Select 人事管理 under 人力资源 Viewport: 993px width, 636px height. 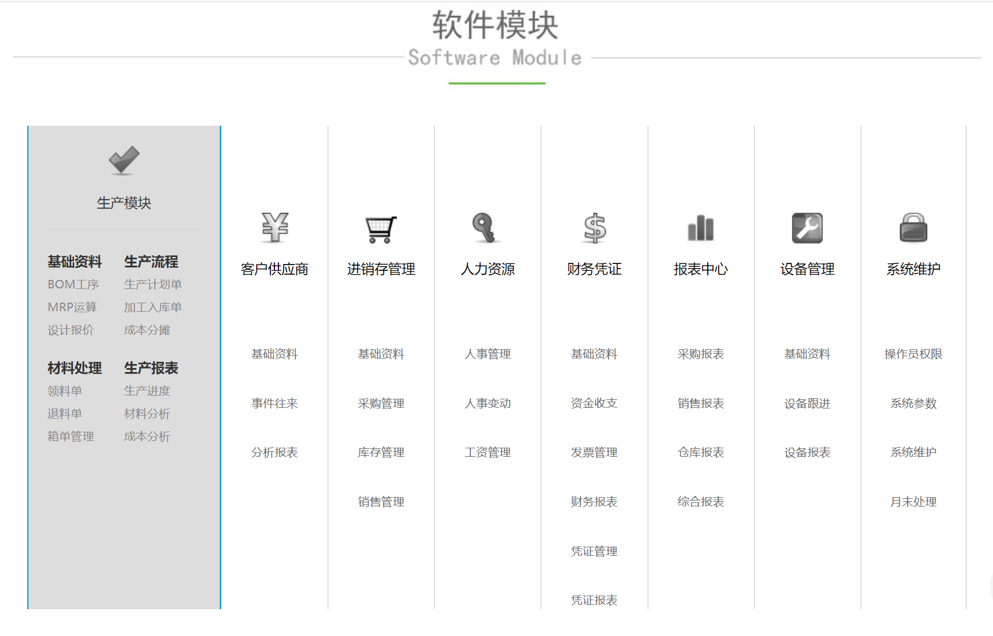[x=488, y=354]
